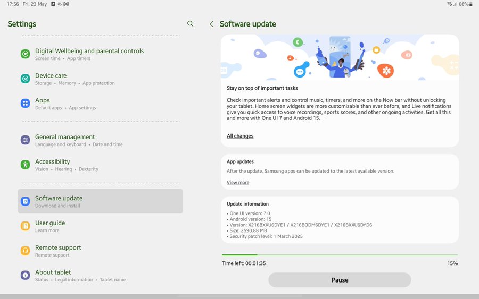
Task: Click the download progress bar
Action: tap(340, 254)
